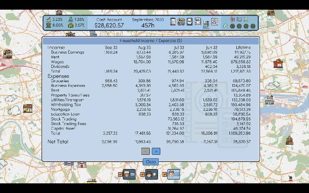Select the first character with white cap
Viewport: 309px width, 193px height.
pyautogui.click(x=129, y=175)
